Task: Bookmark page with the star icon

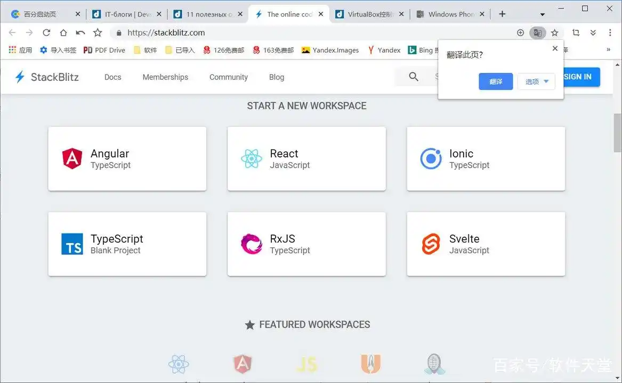Action: click(x=554, y=33)
